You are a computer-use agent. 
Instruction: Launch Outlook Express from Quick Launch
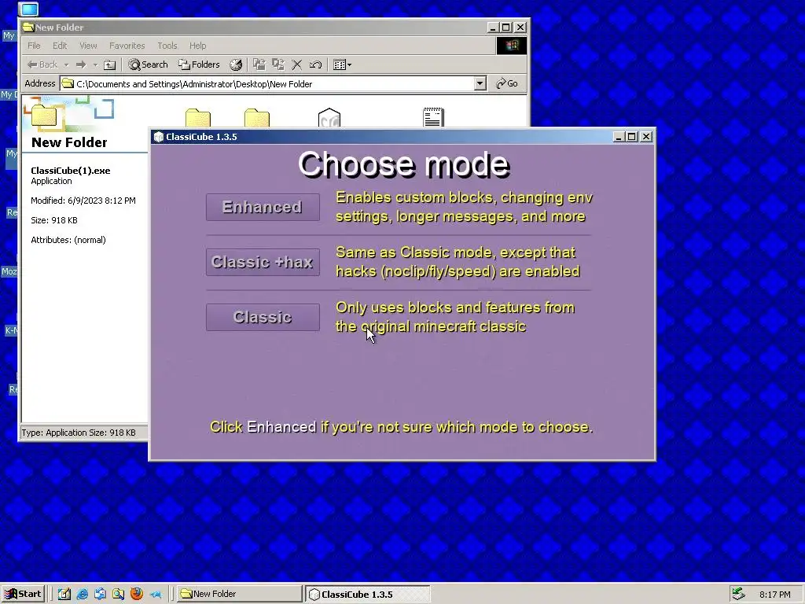click(100, 594)
